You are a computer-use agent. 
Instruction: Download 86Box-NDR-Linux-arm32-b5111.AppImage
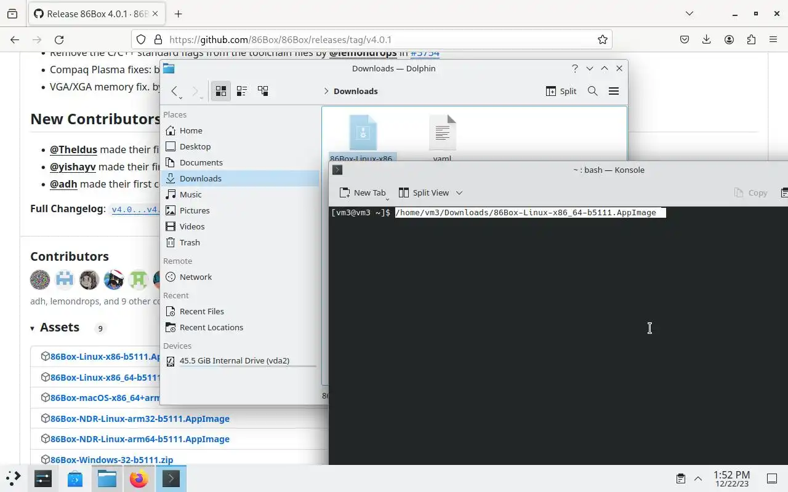click(x=140, y=419)
